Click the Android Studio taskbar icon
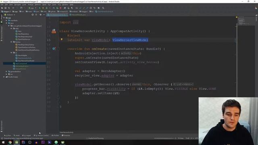258x145 pixels. pyautogui.click(x=17, y=142)
